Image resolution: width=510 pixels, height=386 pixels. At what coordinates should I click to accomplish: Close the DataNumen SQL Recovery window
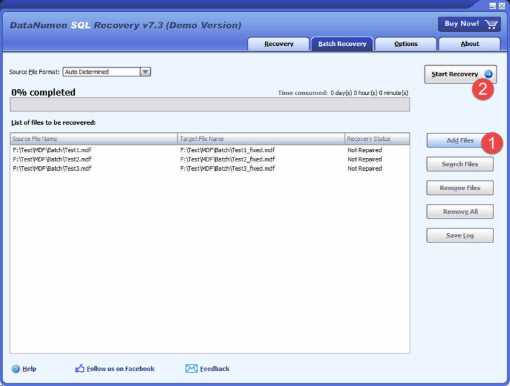[x=502, y=6]
